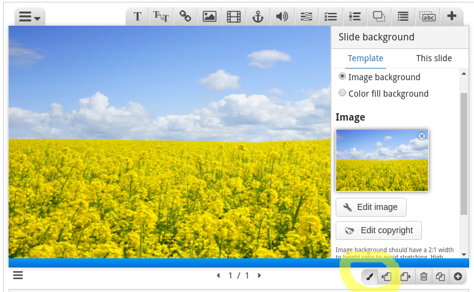Switch to the This slide tab
Image resolution: width=474 pixels, height=292 pixels.
pyautogui.click(x=434, y=58)
